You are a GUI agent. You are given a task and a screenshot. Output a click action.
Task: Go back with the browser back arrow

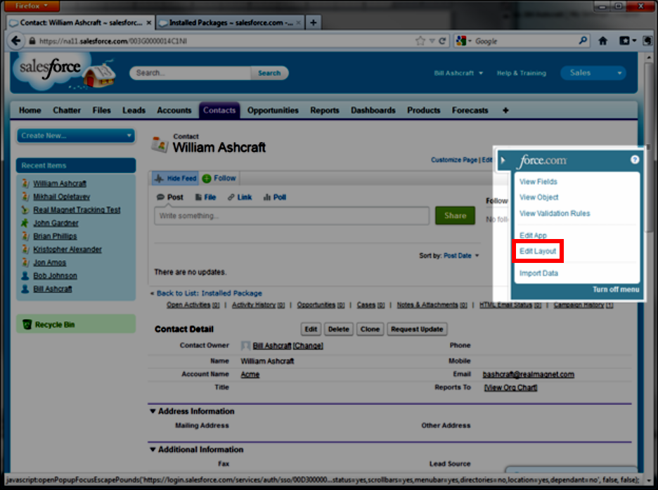tap(16, 41)
